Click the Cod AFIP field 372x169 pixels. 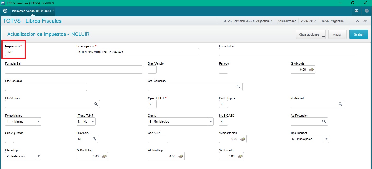[158, 139]
